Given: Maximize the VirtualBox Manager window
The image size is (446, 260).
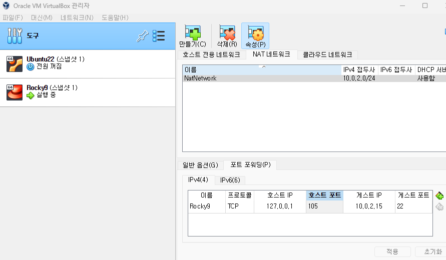Looking at the screenshot, I should pos(424,5).
